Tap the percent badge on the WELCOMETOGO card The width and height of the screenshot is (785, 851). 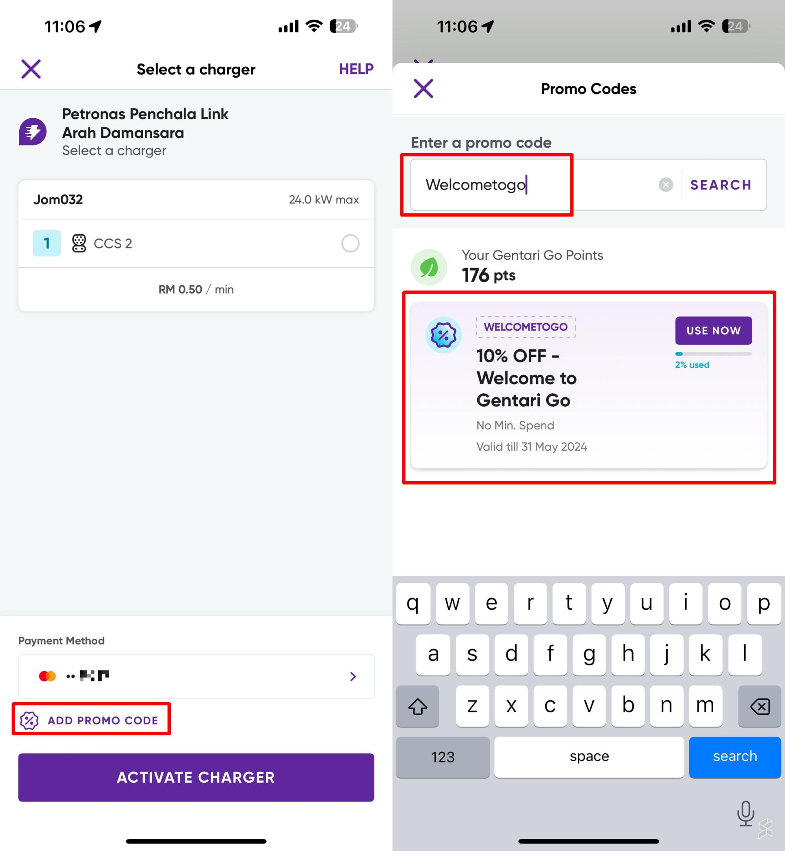(x=443, y=334)
